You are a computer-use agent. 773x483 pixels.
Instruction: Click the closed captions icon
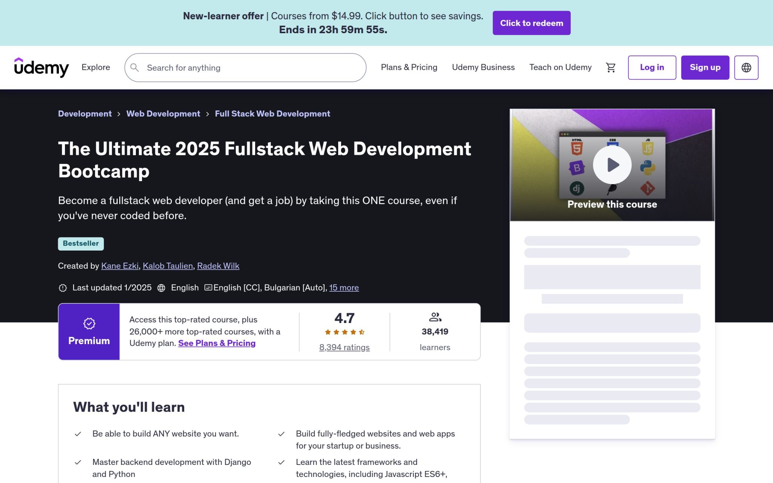[x=208, y=288]
